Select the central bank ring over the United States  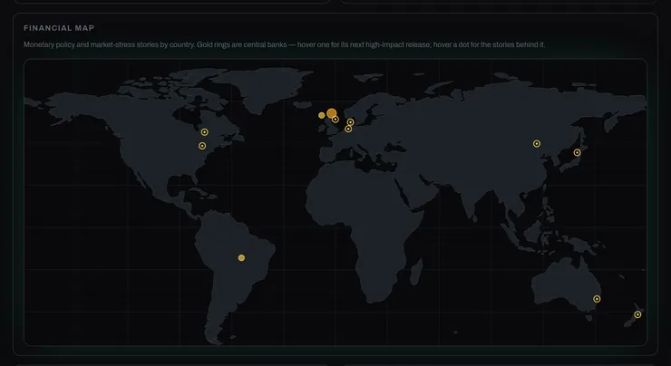202,146
